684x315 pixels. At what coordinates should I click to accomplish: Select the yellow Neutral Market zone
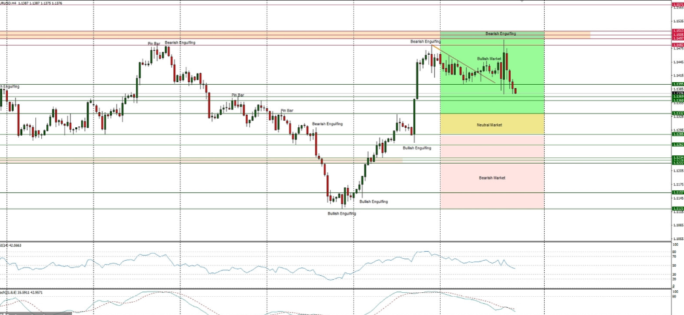click(490, 124)
